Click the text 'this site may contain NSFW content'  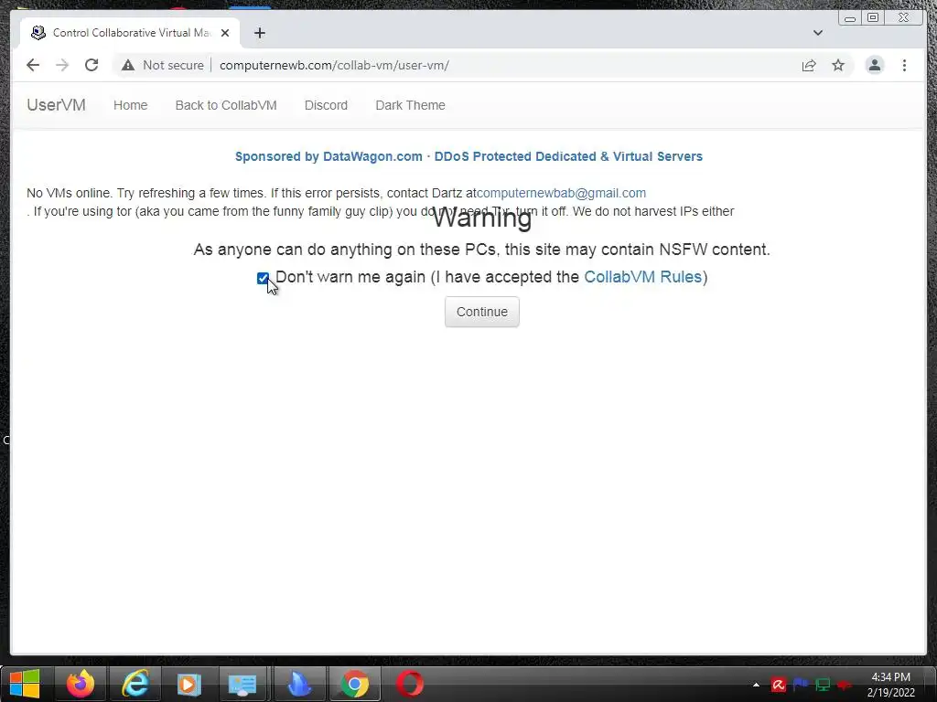[637, 249]
